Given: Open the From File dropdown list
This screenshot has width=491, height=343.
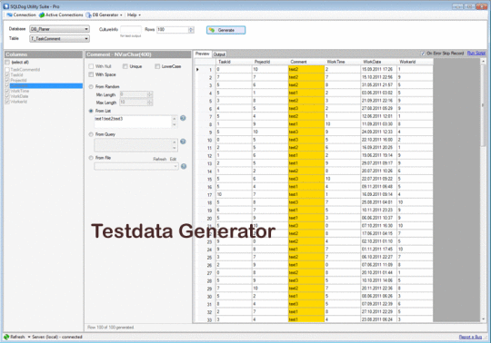Looking at the screenshot, I should [136, 166].
